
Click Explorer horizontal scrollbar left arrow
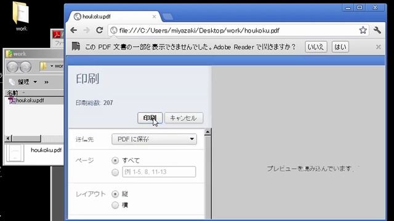point(8,138)
